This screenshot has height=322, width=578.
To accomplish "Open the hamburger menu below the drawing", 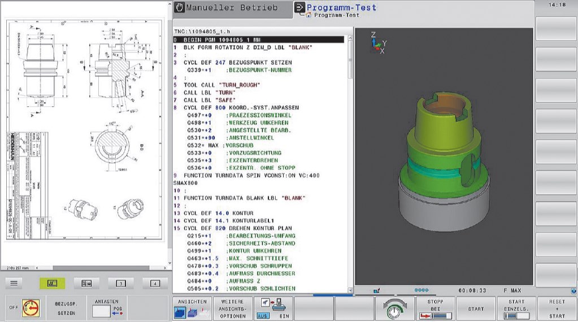I will pos(15,282).
